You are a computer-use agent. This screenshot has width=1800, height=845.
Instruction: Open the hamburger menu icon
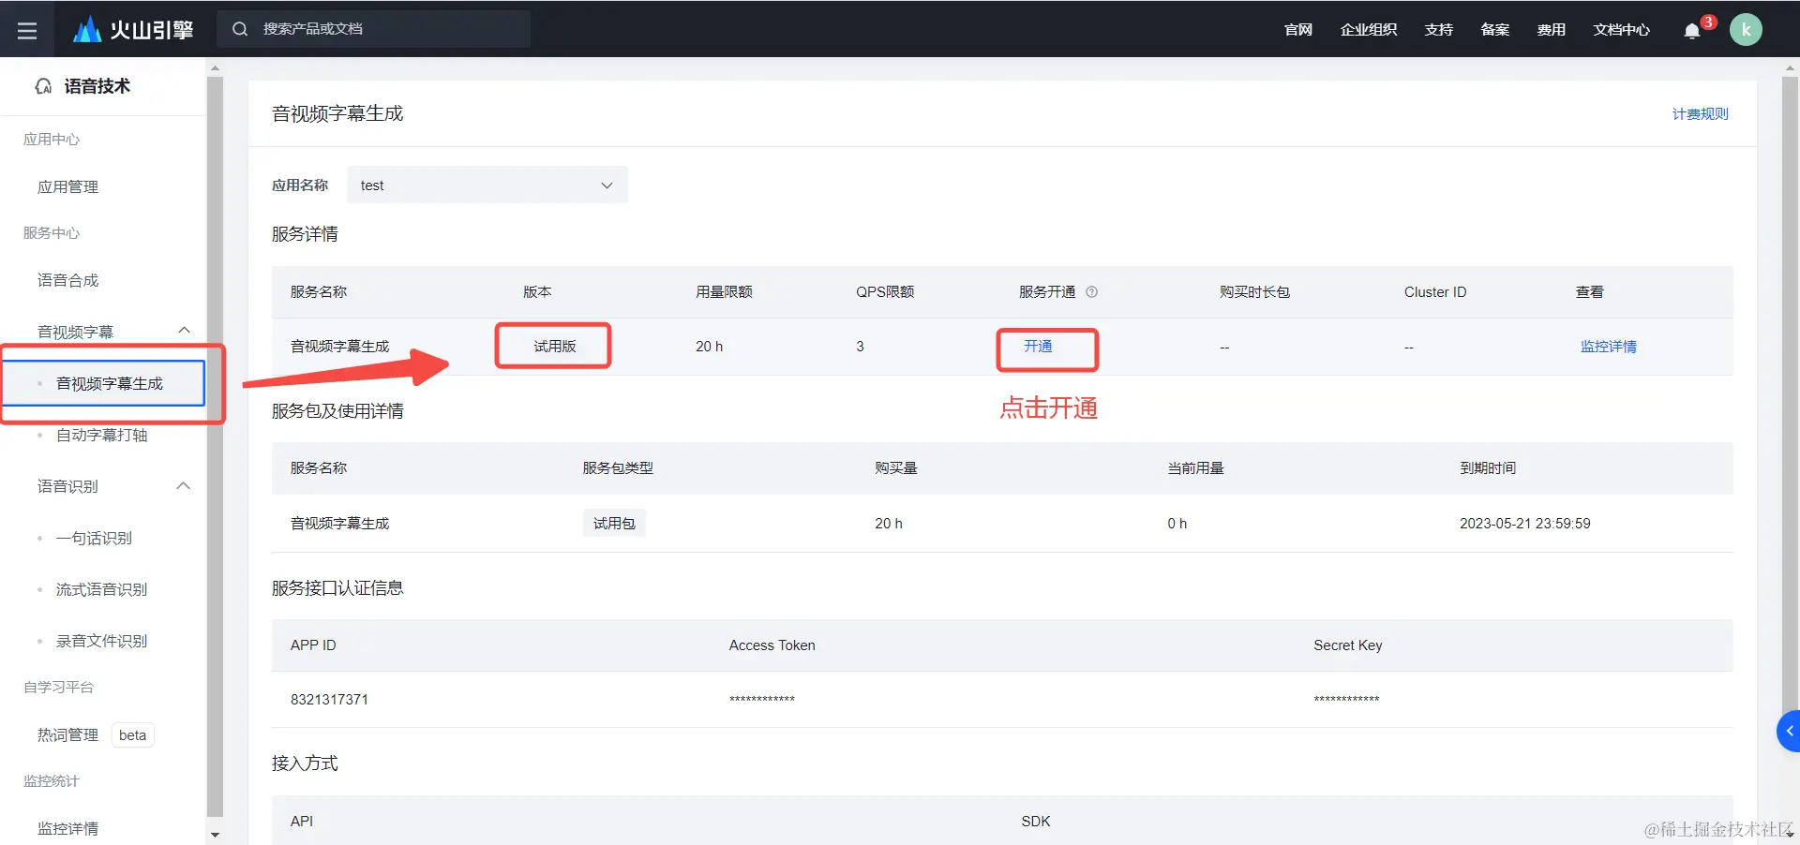(27, 30)
